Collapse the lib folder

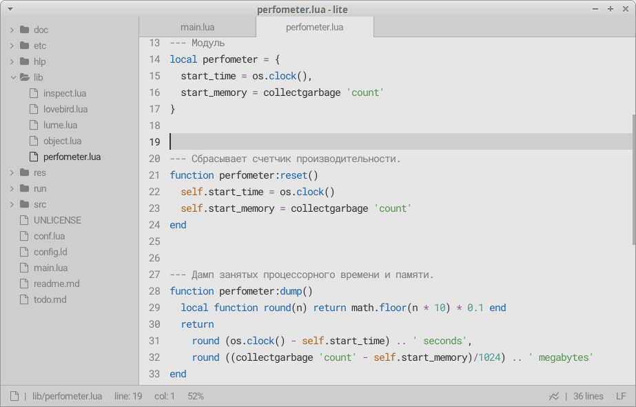point(12,77)
